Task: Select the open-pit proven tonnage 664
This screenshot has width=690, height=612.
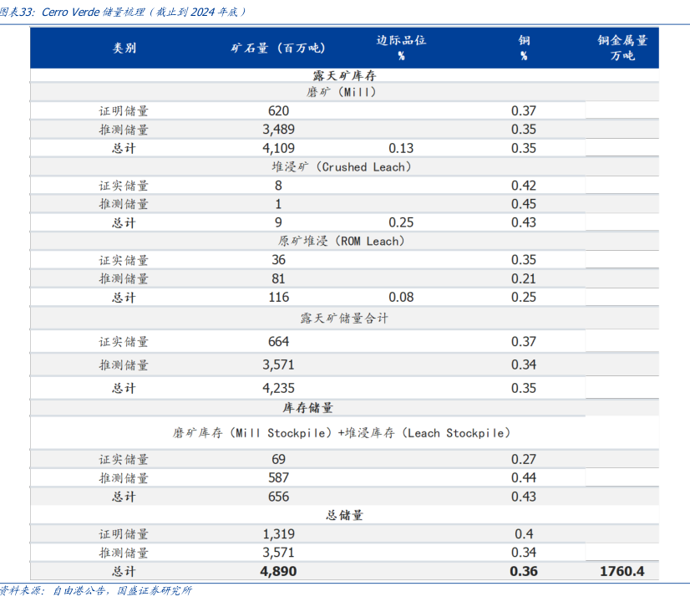Action: (x=278, y=342)
